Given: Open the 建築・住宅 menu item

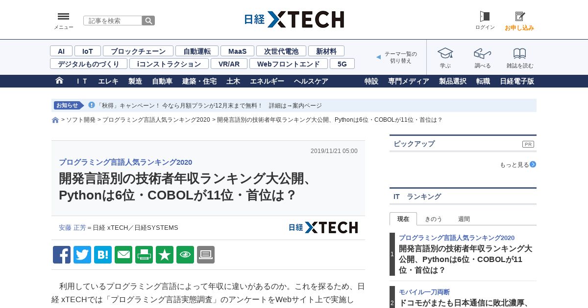Looking at the screenshot, I should (x=199, y=81).
